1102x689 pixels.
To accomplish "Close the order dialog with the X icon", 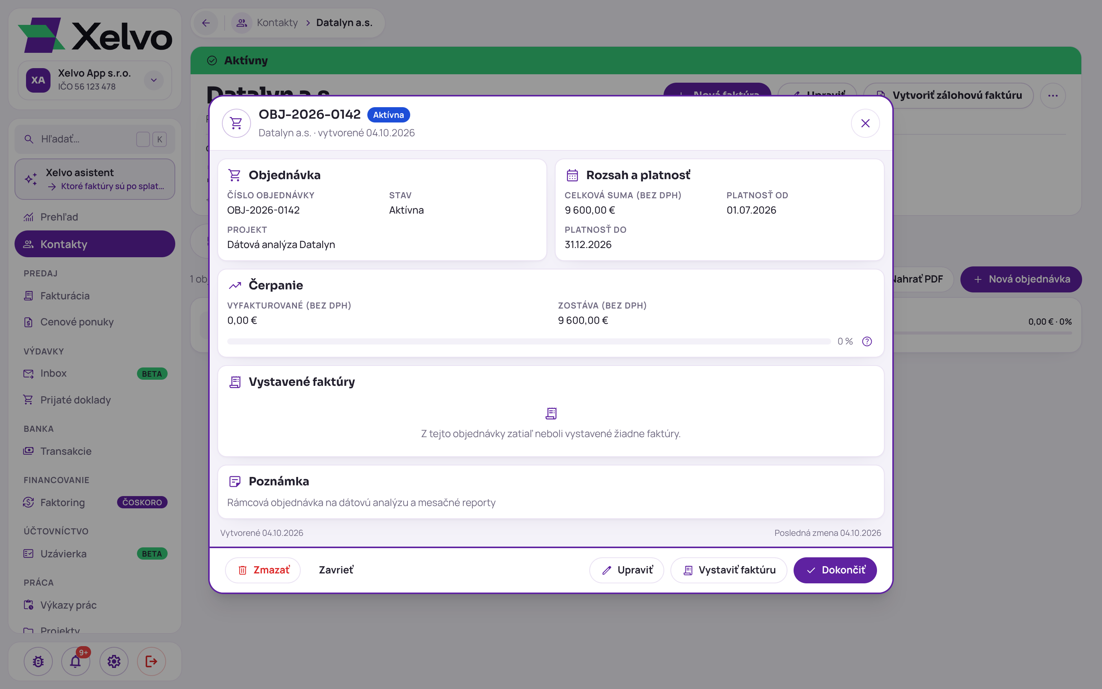I will (865, 123).
